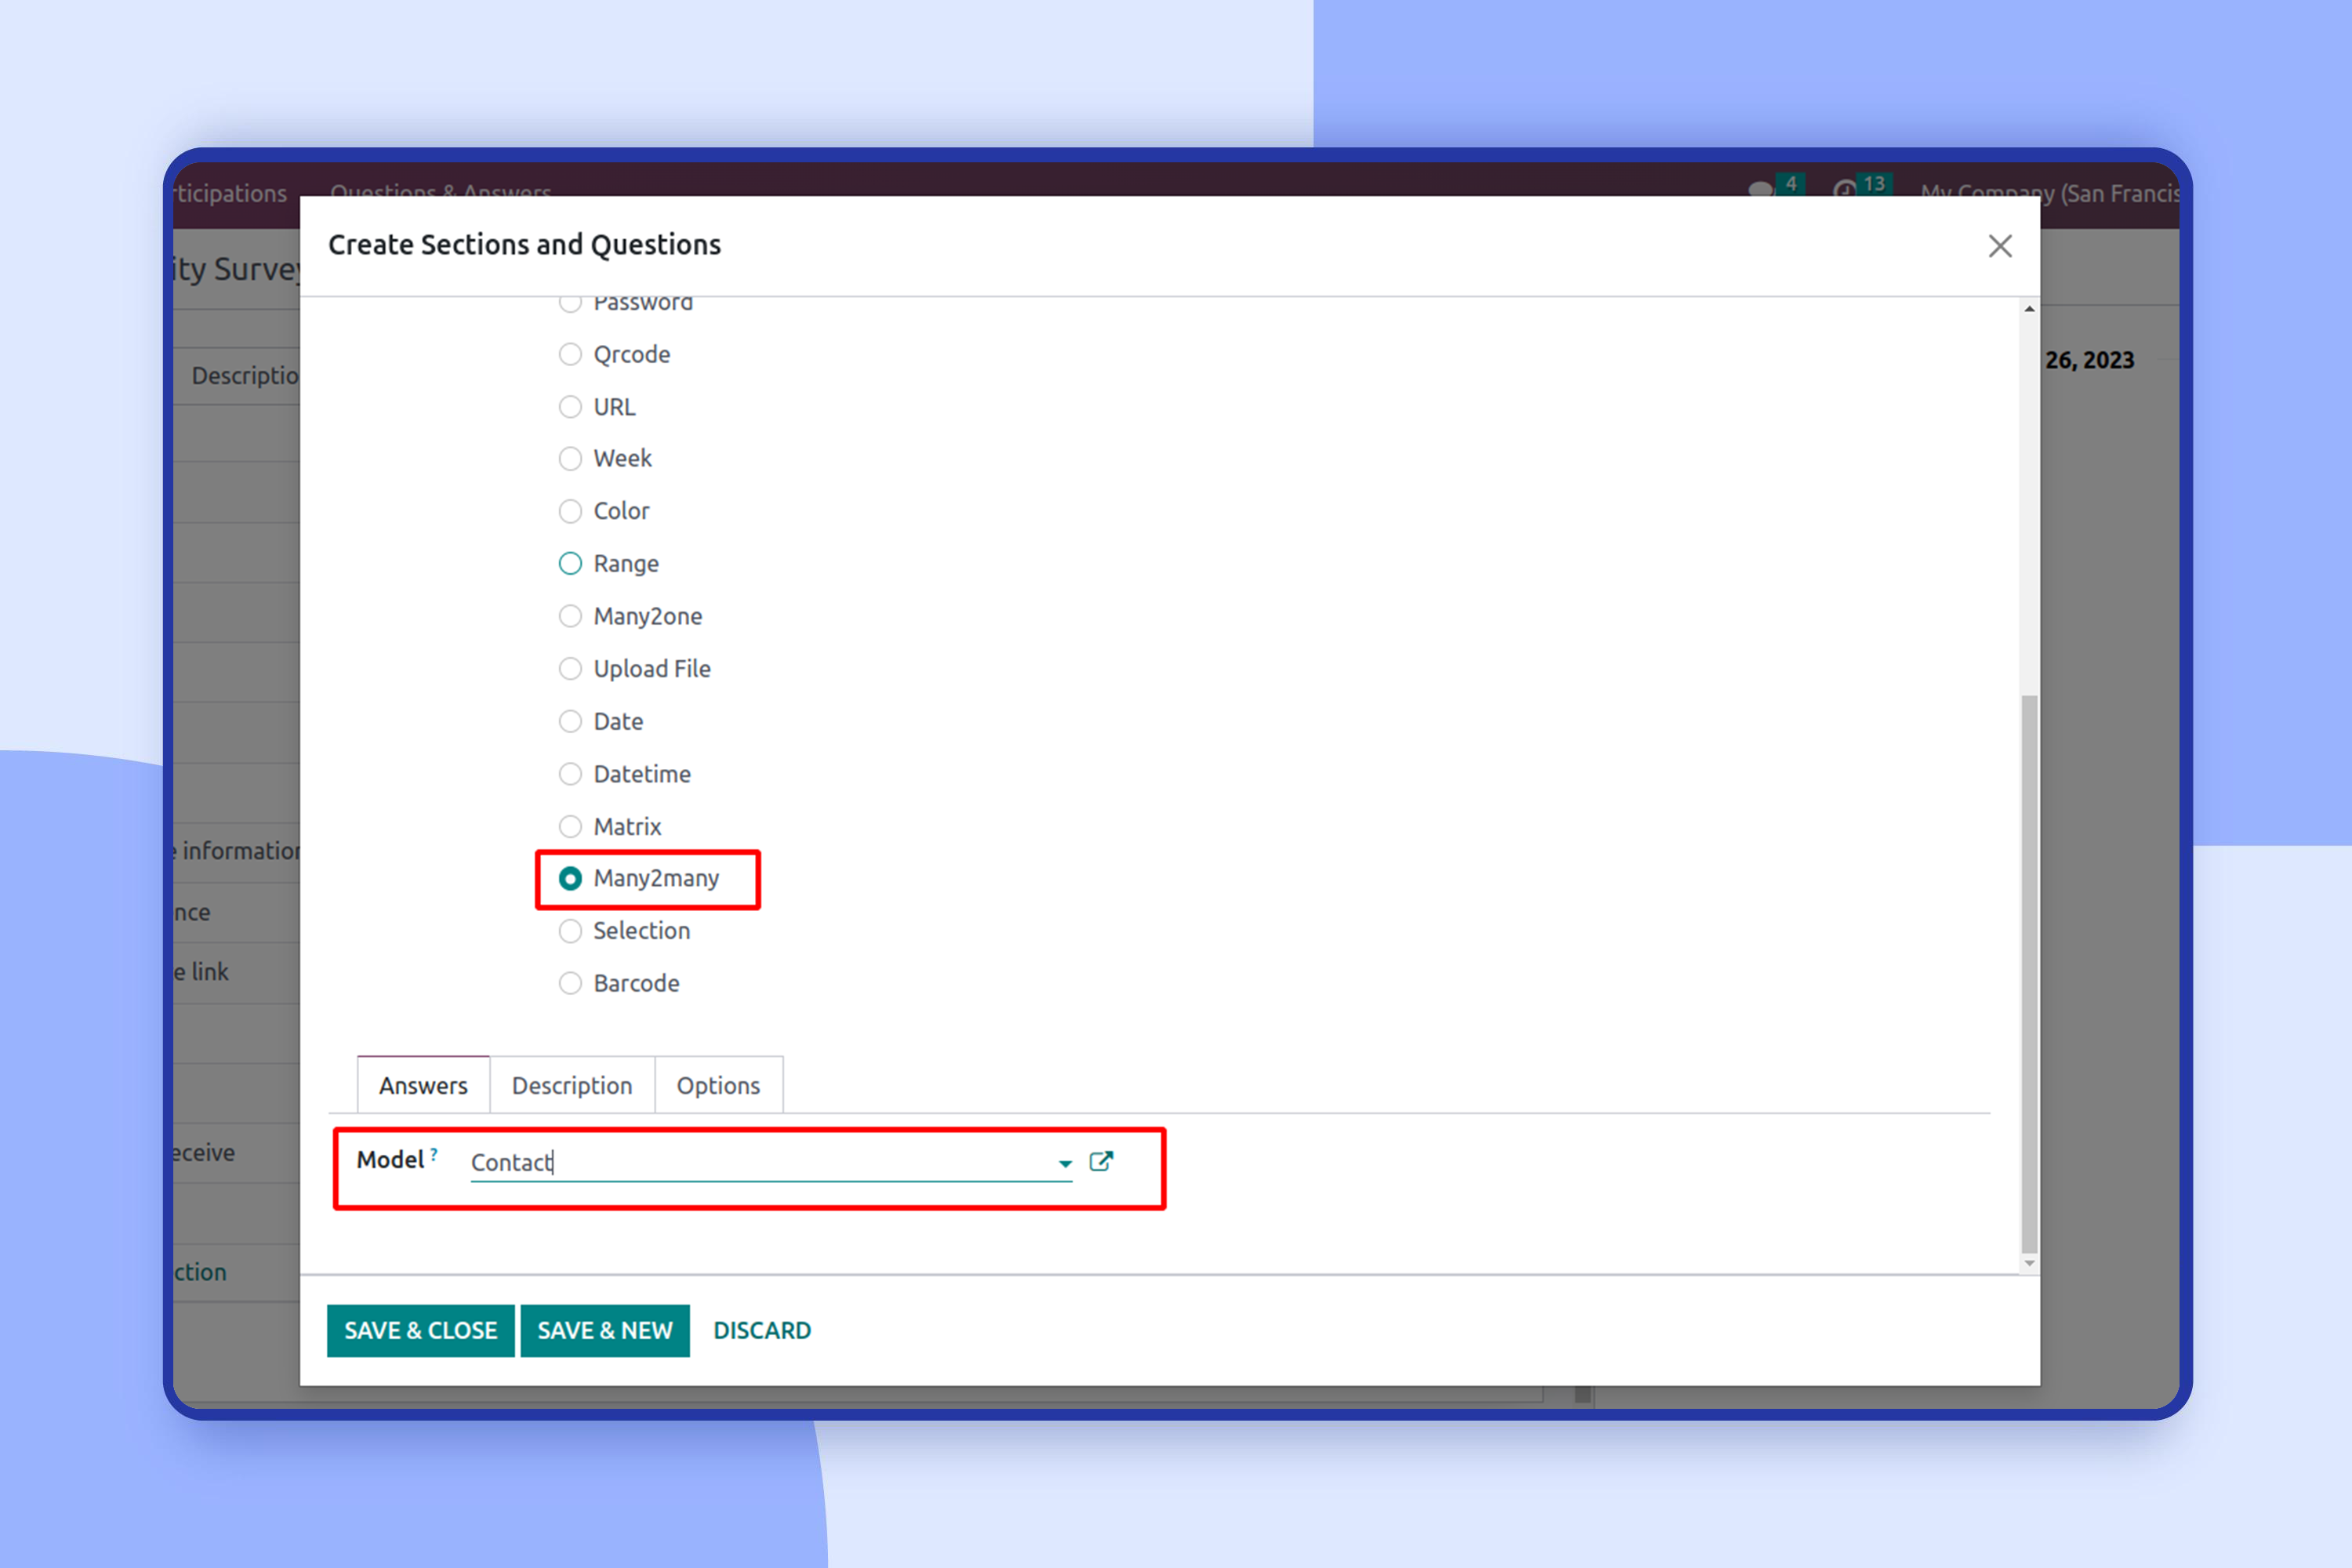Close the Create Sections and Questions dialog
Viewport: 2352px width, 1568px height.
click(1999, 246)
